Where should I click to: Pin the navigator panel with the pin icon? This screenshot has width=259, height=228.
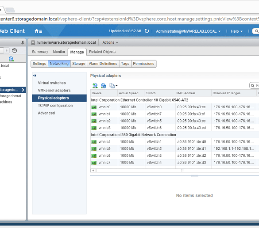click(23, 42)
